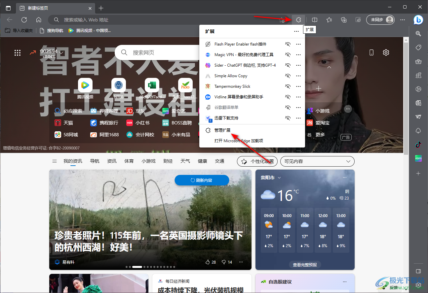Viewport: 428px width, 293px height.
Task: Toggle toolbar visibility for Magic VPN
Action: click(288, 55)
